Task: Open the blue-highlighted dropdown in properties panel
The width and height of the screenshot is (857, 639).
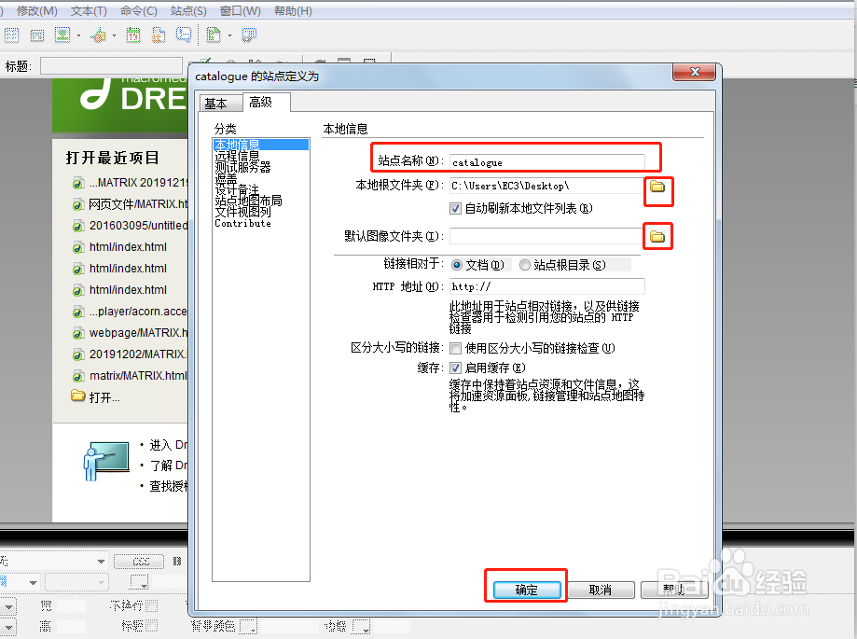Action: click(33, 583)
